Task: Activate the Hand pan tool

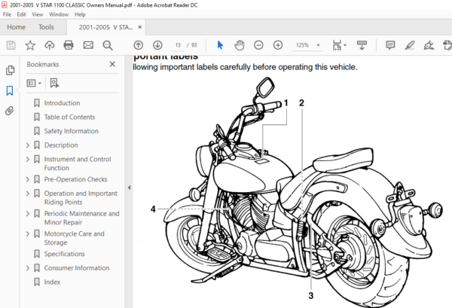Action: pyautogui.click(x=240, y=45)
